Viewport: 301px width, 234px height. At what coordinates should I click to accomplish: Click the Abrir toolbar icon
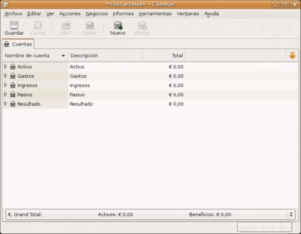[66, 25]
